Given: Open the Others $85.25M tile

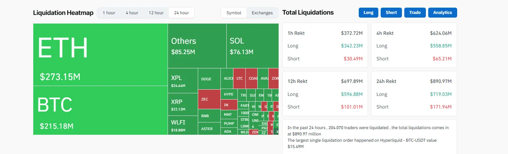Looking at the screenshot, I should [197, 46].
